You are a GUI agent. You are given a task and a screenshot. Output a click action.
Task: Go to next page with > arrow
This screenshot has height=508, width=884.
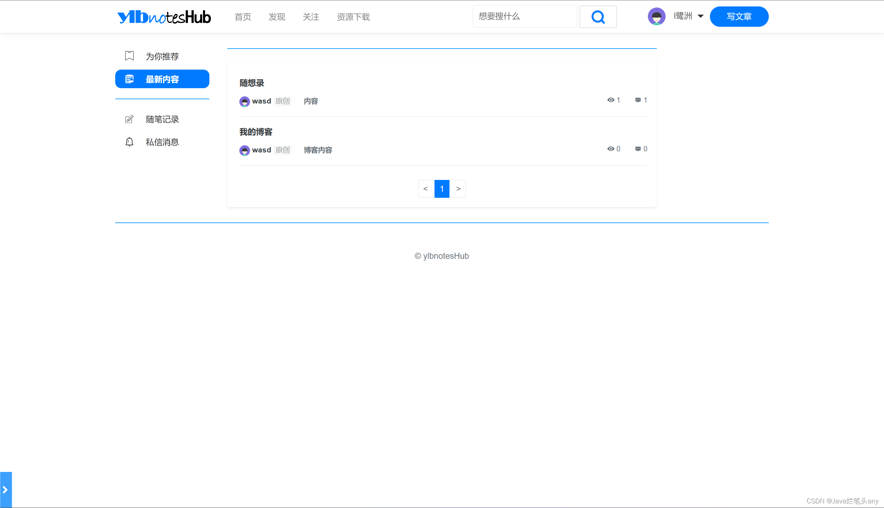(x=458, y=189)
